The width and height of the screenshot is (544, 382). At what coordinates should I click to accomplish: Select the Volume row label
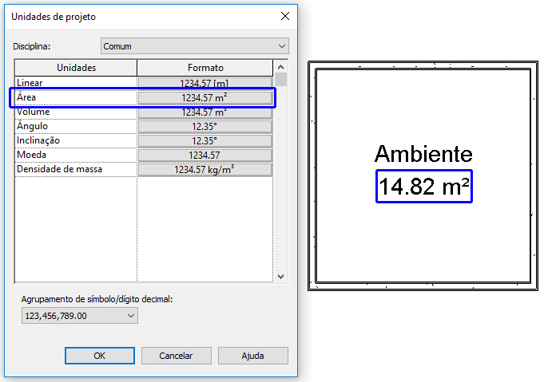click(x=34, y=112)
